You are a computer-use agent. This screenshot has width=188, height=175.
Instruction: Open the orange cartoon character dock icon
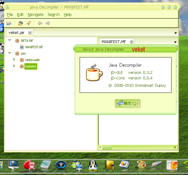coord(172,165)
